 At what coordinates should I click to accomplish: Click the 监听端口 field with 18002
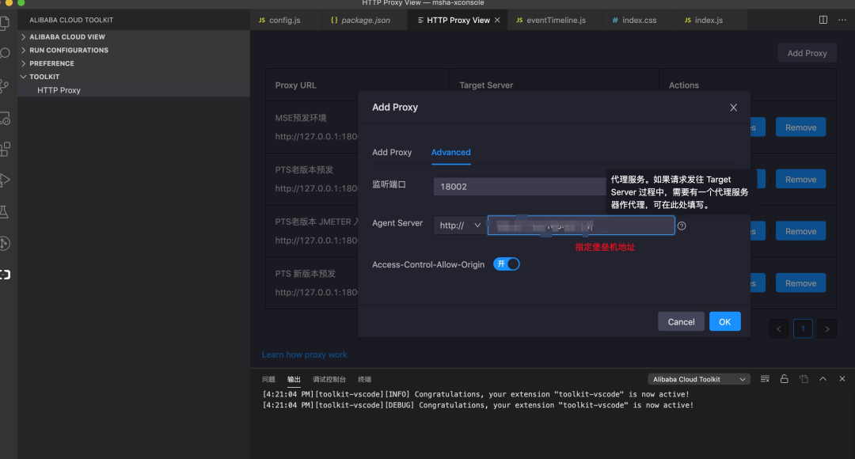point(519,187)
